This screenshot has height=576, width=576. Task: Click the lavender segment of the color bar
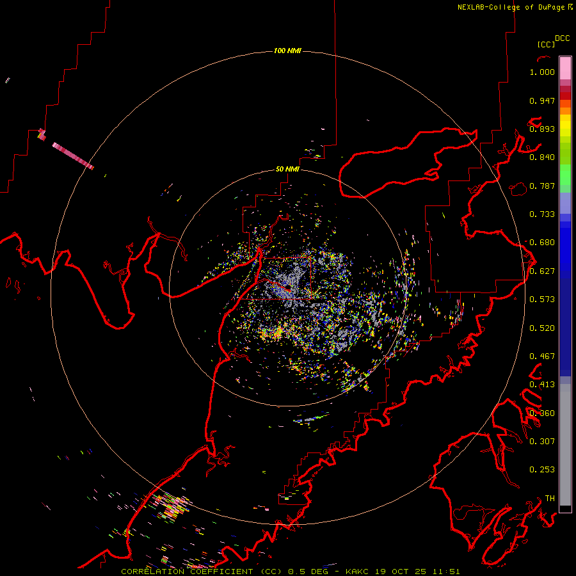(565, 203)
